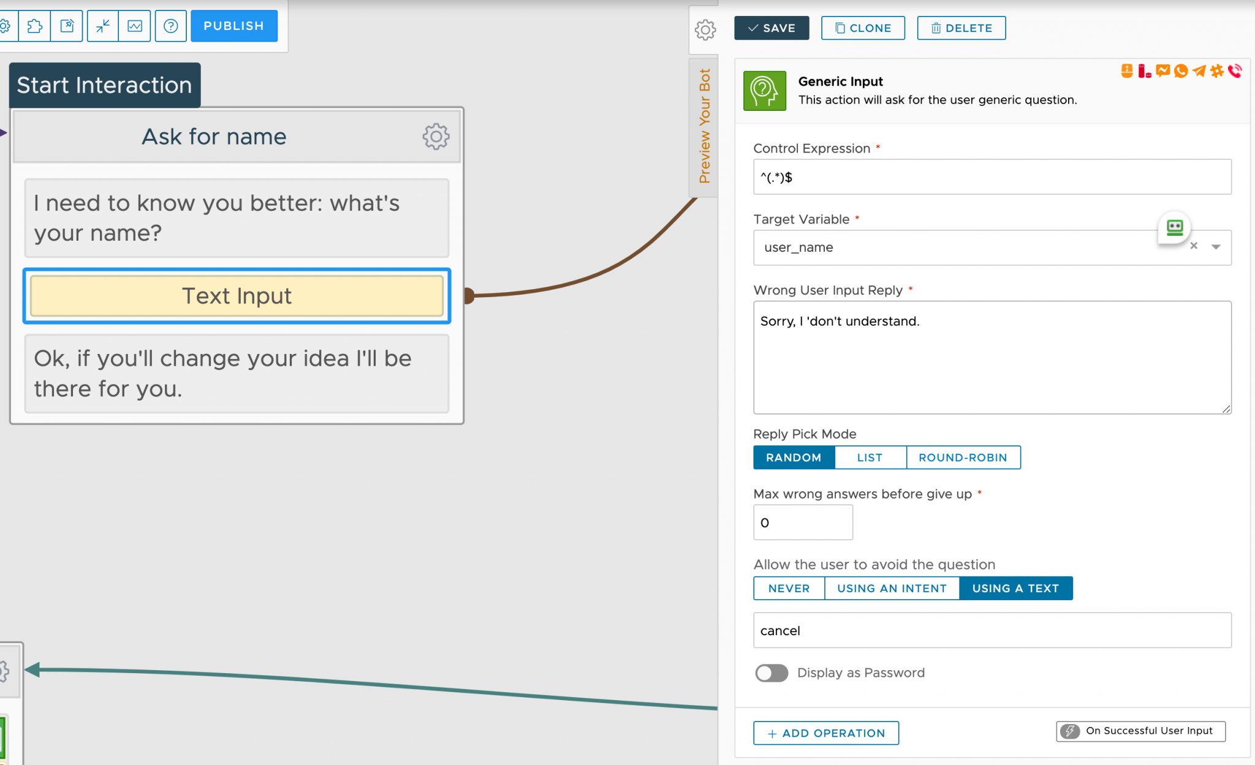Open On Successful User Input event selector
This screenshot has width=1255, height=765.
[x=1140, y=731]
